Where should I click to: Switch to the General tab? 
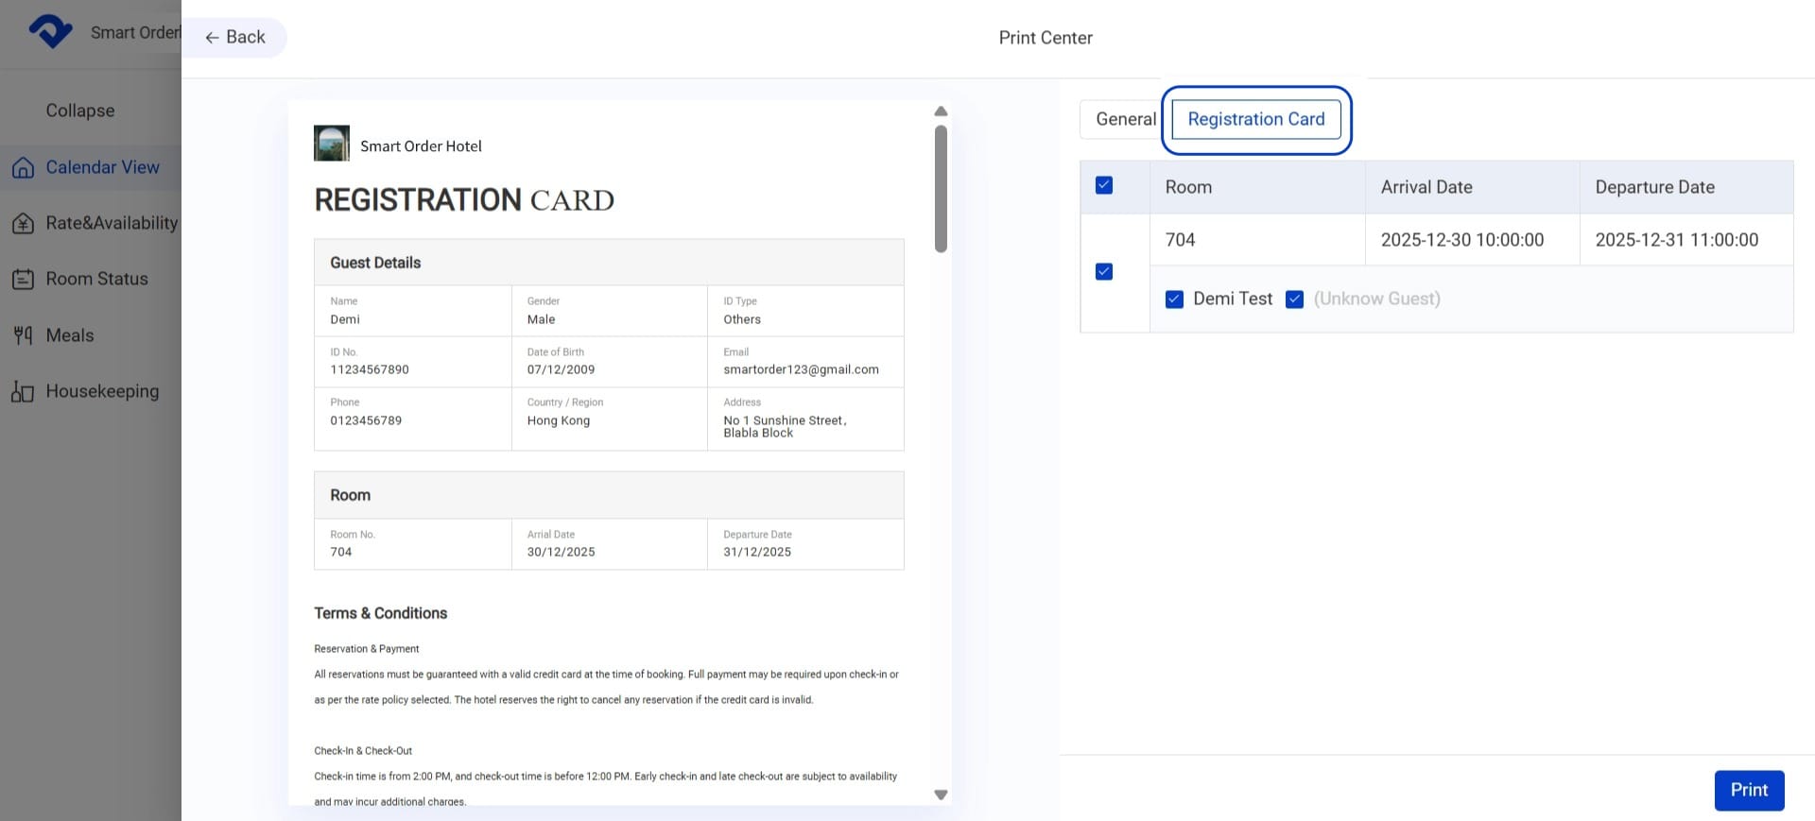(x=1124, y=119)
